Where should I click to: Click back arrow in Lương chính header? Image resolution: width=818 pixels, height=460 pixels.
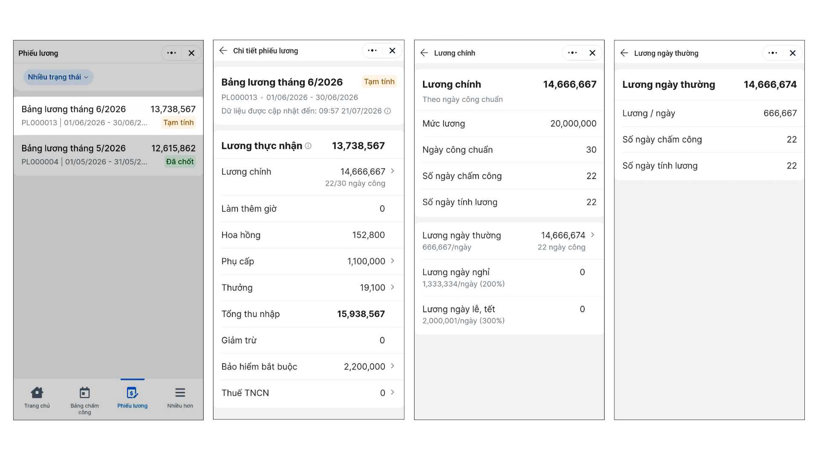point(424,53)
